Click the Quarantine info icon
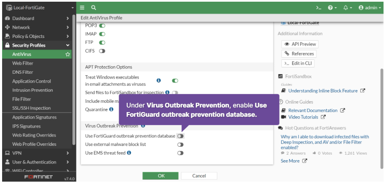Image resolution: width=386 pixels, height=185 pixels. point(111,109)
